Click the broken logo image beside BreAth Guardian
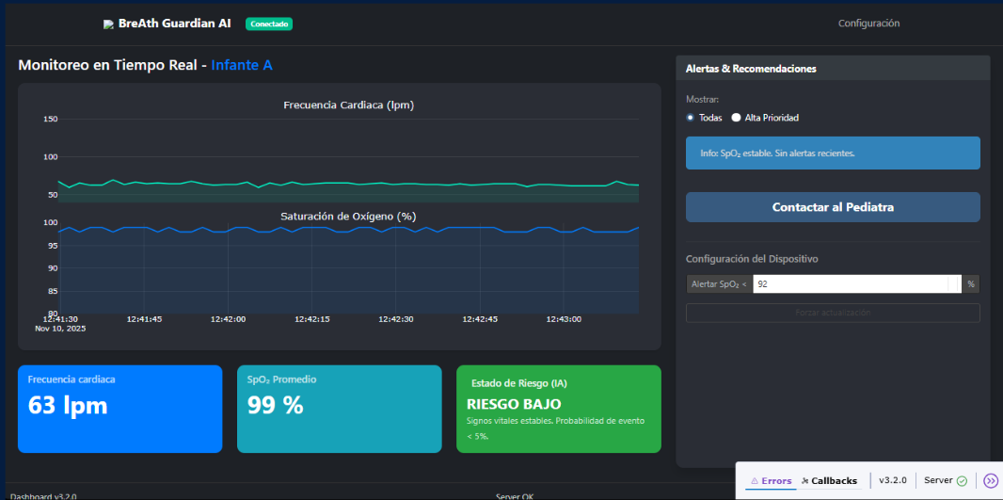 coord(108,24)
